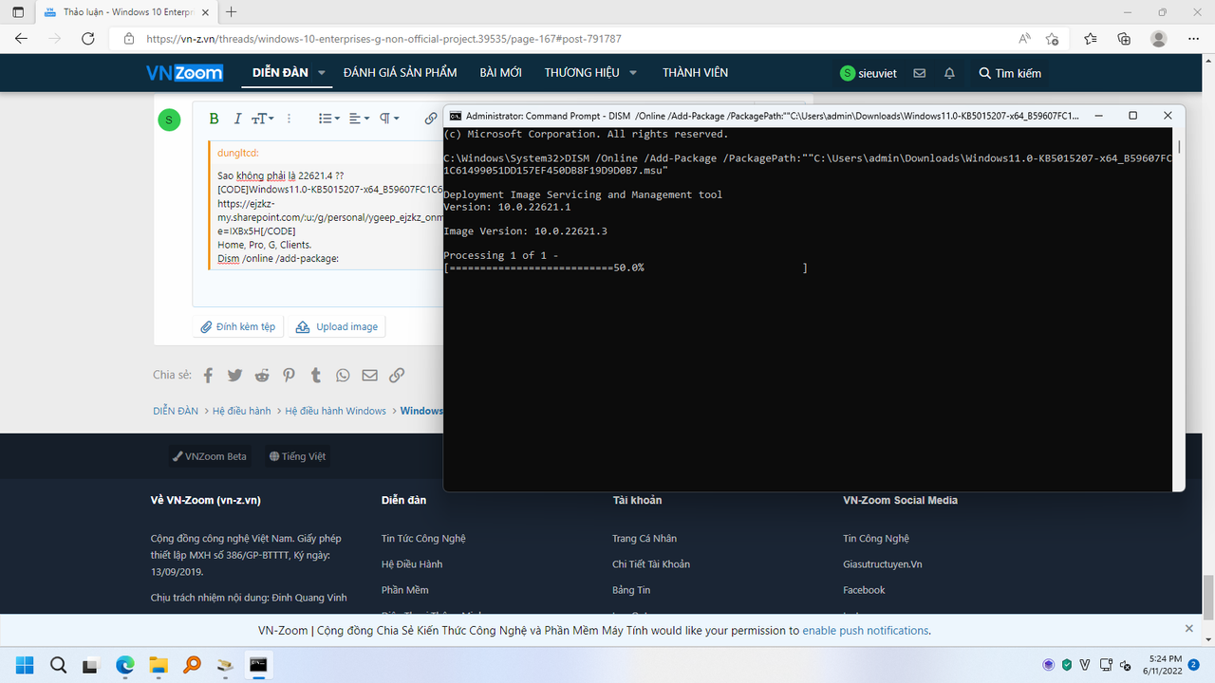The width and height of the screenshot is (1215, 683).
Task: Open taskbar Search magnifier
Action: point(57,665)
